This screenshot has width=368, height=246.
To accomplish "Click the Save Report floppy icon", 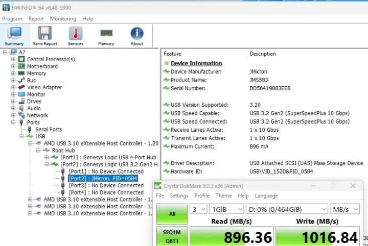I will [x=45, y=33].
